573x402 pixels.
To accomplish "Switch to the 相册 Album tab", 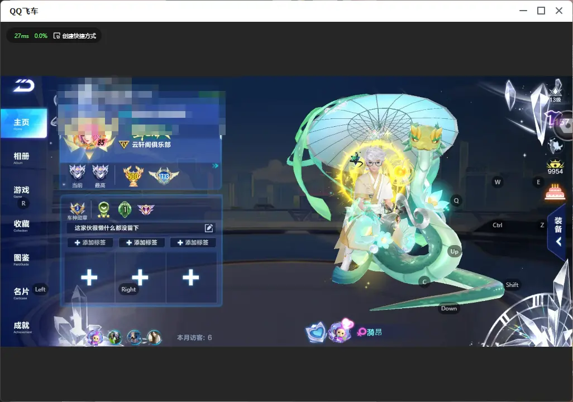I will click(21, 157).
